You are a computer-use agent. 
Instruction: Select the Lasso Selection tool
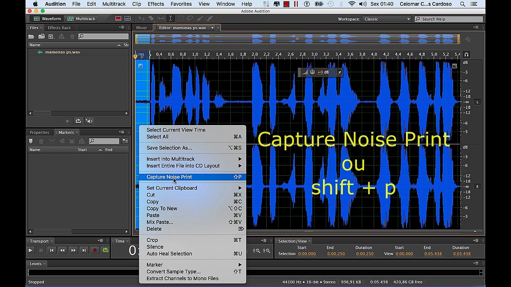click(x=190, y=19)
